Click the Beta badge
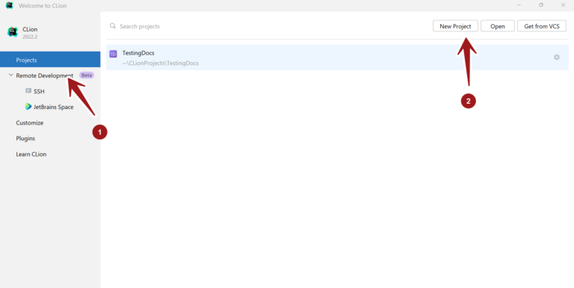574x288 pixels. [x=87, y=75]
